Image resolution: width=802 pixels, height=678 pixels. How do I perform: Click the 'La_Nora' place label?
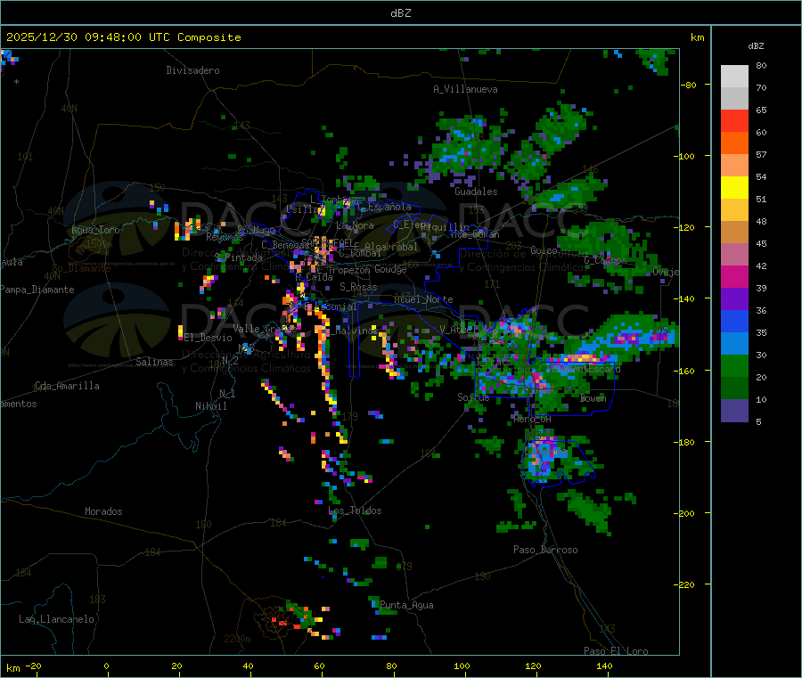[x=355, y=225]
